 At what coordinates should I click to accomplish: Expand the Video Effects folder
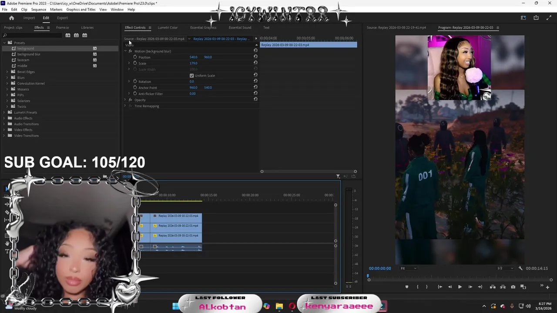pyautogui.click(x=4, y=130)
